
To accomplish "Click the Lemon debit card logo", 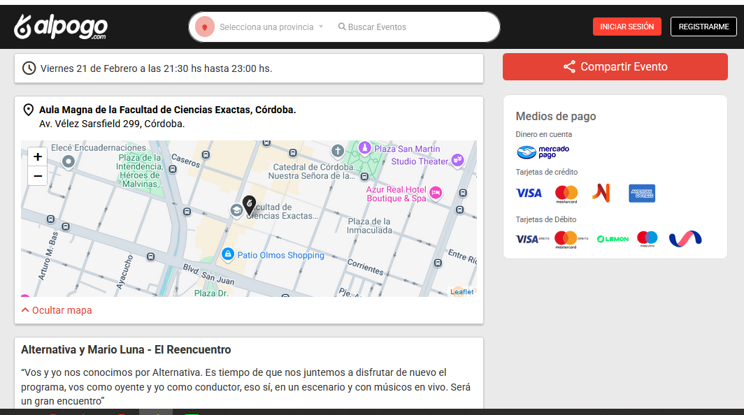I will pyautogui.click(x=613, y=239).
